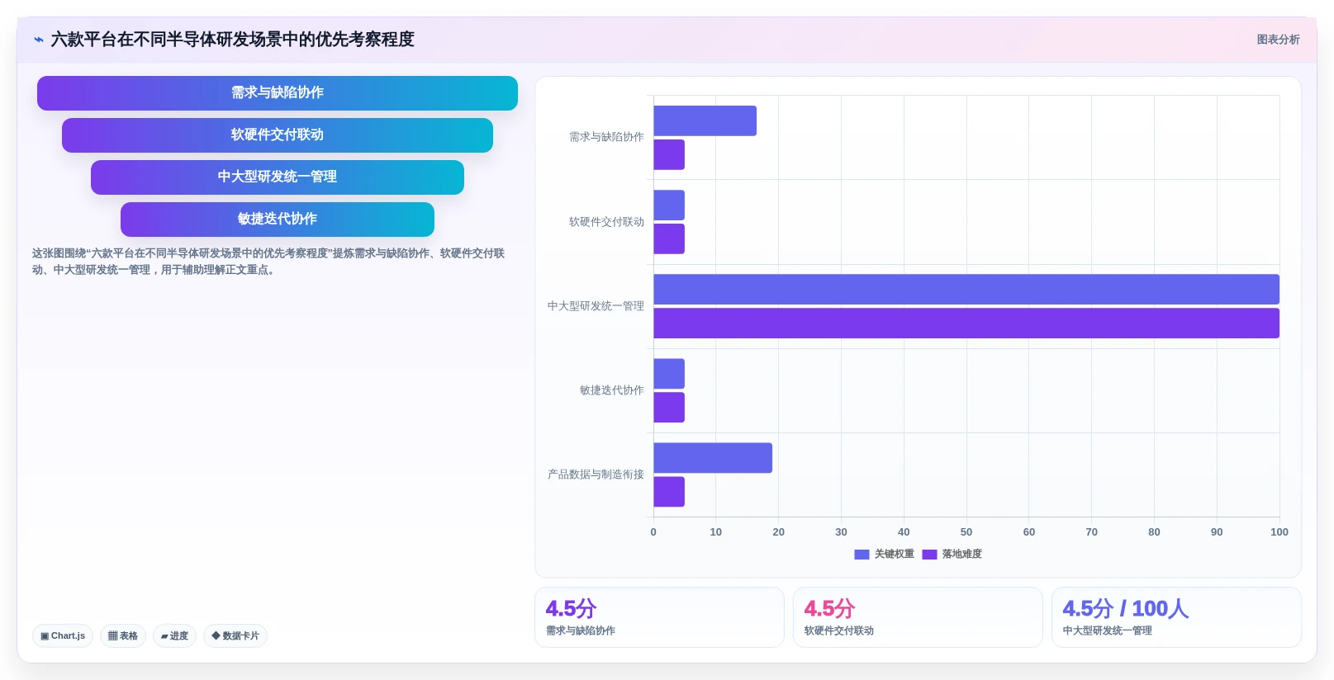Image resolution: width=1334 pixels, height=680 pixels.
Task: Click 落地难度 bar for 需求与缺陷协作
Action: [x=669, y=154]
